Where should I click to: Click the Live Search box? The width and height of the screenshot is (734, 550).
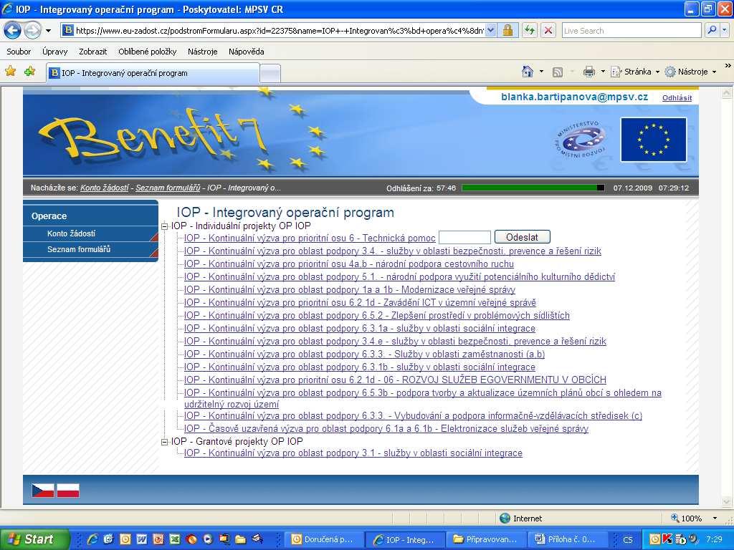pyautogui.click(x=631, y=30)
